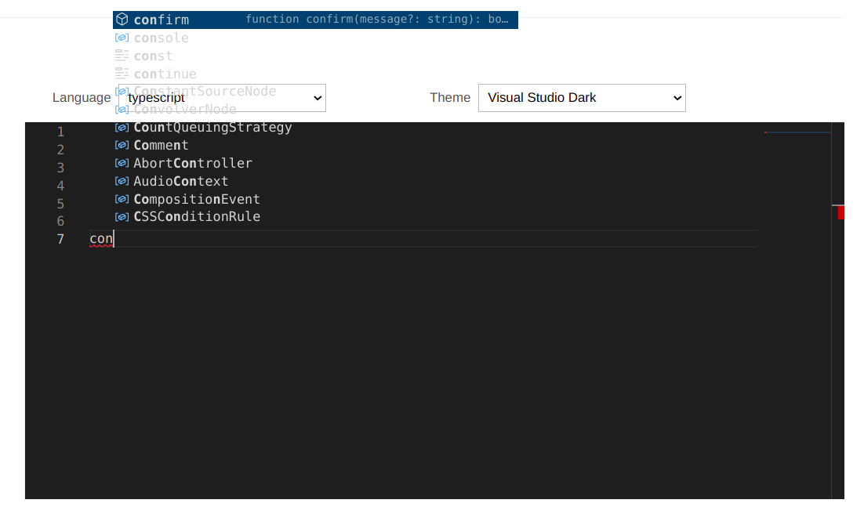Screen dimensions: 864x514
Task: Click the icon beside CountQueuingStrategy
Action: point(122,127)
